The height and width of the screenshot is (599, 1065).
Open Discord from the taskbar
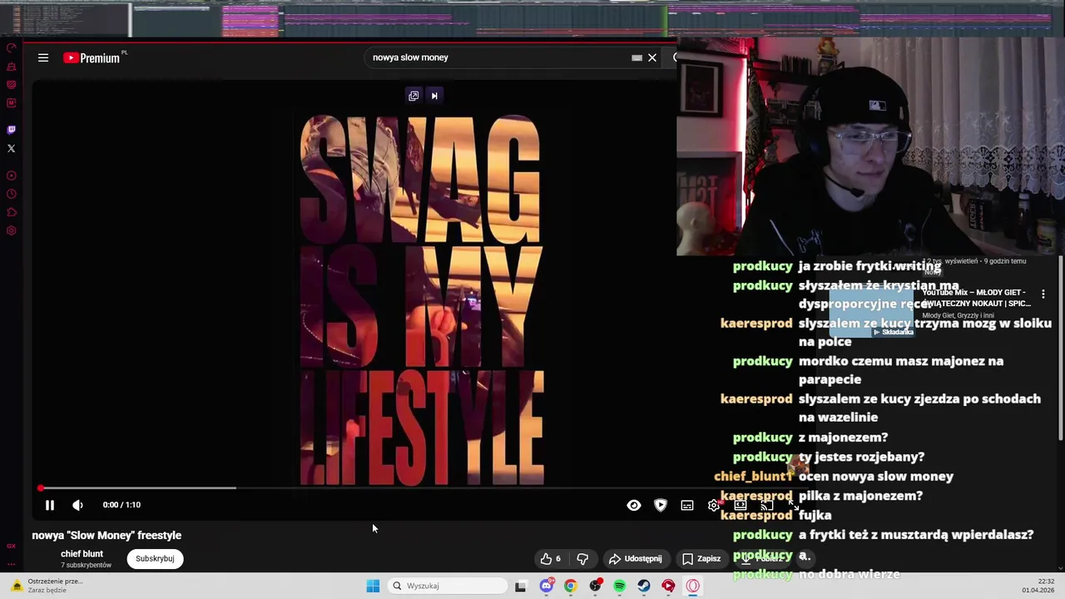546,586
